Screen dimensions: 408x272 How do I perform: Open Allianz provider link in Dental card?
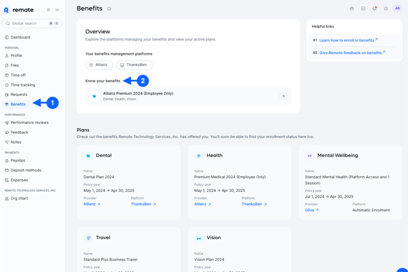92,204
